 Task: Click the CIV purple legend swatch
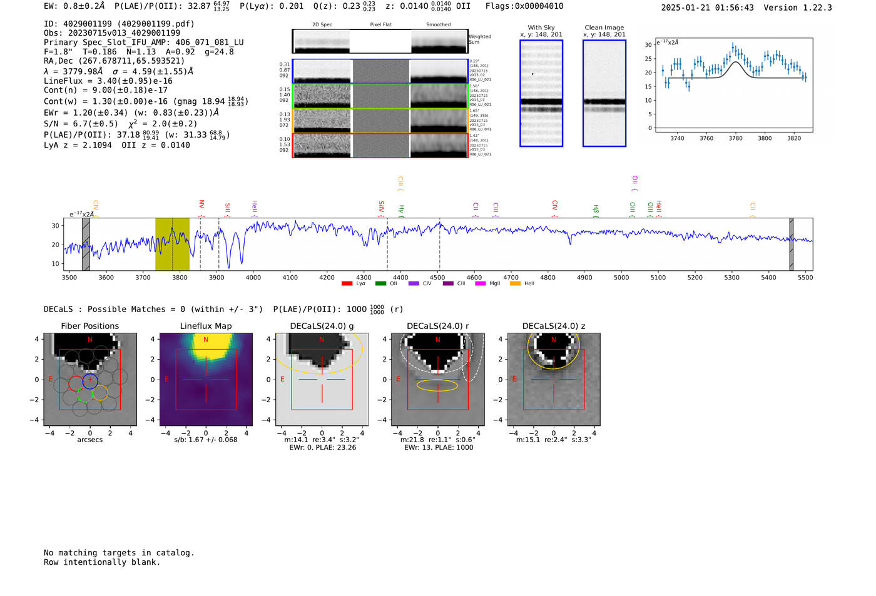click(x=414, y=283)
